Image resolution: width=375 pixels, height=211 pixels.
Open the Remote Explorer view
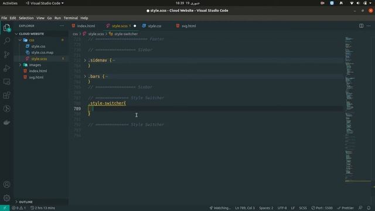(x=6, y=82)
